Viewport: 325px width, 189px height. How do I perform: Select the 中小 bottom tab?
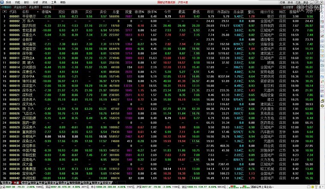tap(25, 183)
